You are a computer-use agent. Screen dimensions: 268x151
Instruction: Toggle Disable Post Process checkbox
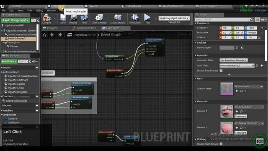tap(221, 71)
